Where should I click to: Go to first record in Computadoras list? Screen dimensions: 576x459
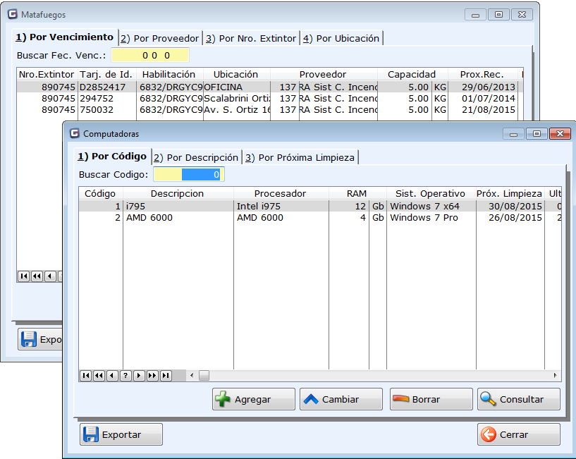[x=86, y=376]
